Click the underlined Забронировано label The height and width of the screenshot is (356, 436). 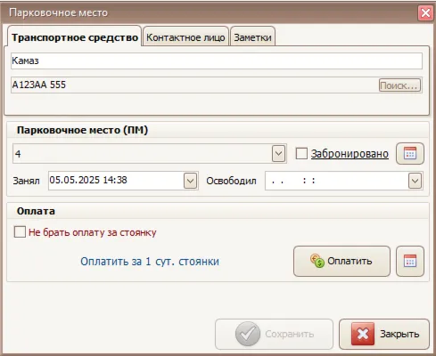tap(350, 154)
